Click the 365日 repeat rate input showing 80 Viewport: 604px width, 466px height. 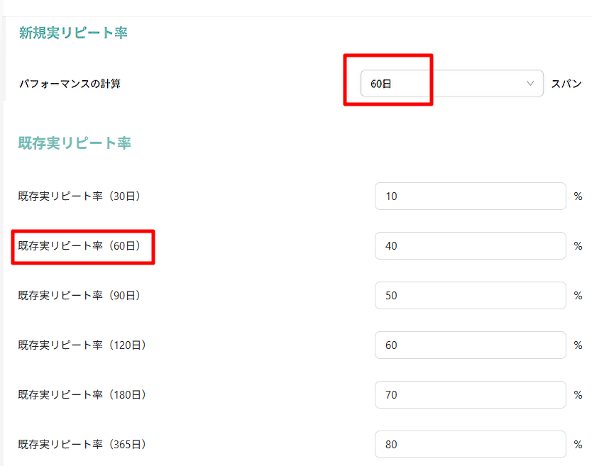pos(470,445)
